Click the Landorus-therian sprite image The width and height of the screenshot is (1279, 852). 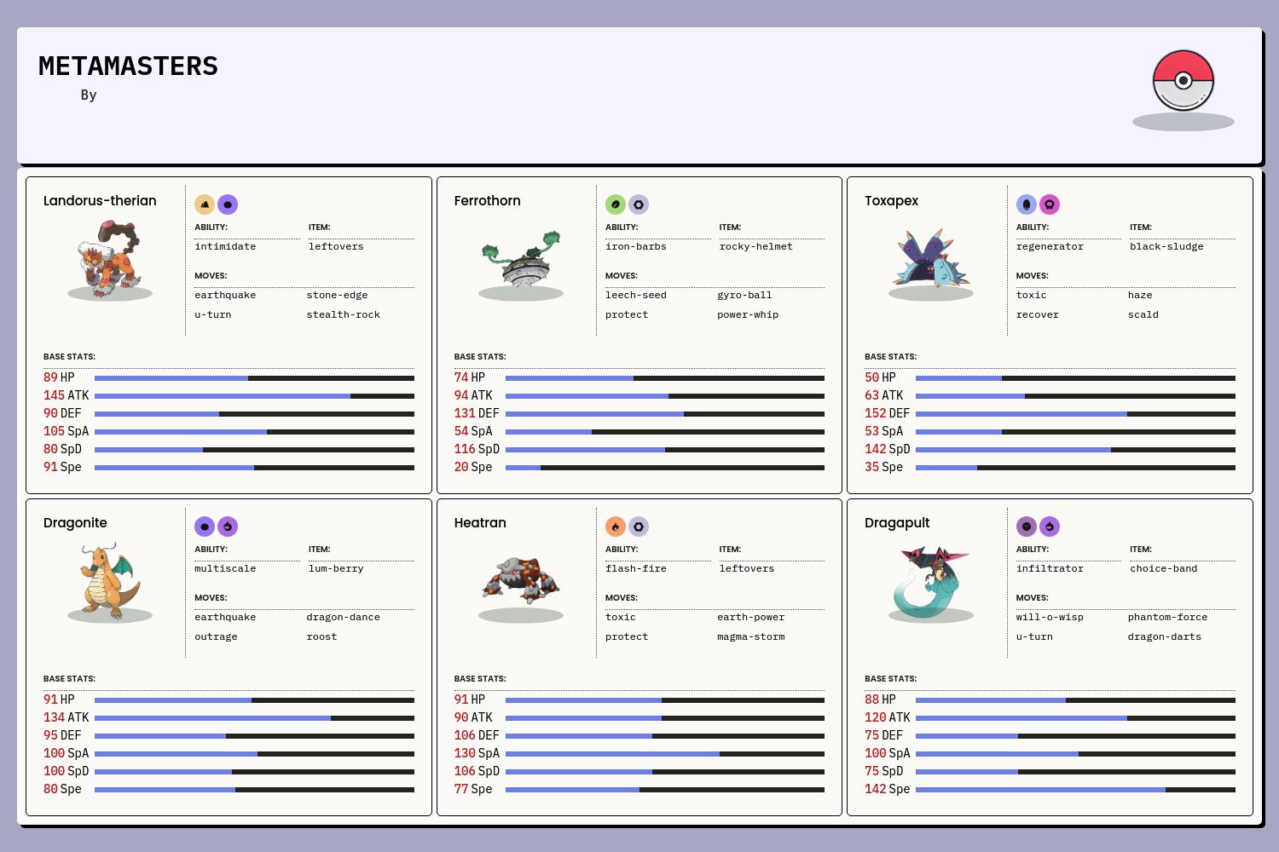click(x=110, y=259)
